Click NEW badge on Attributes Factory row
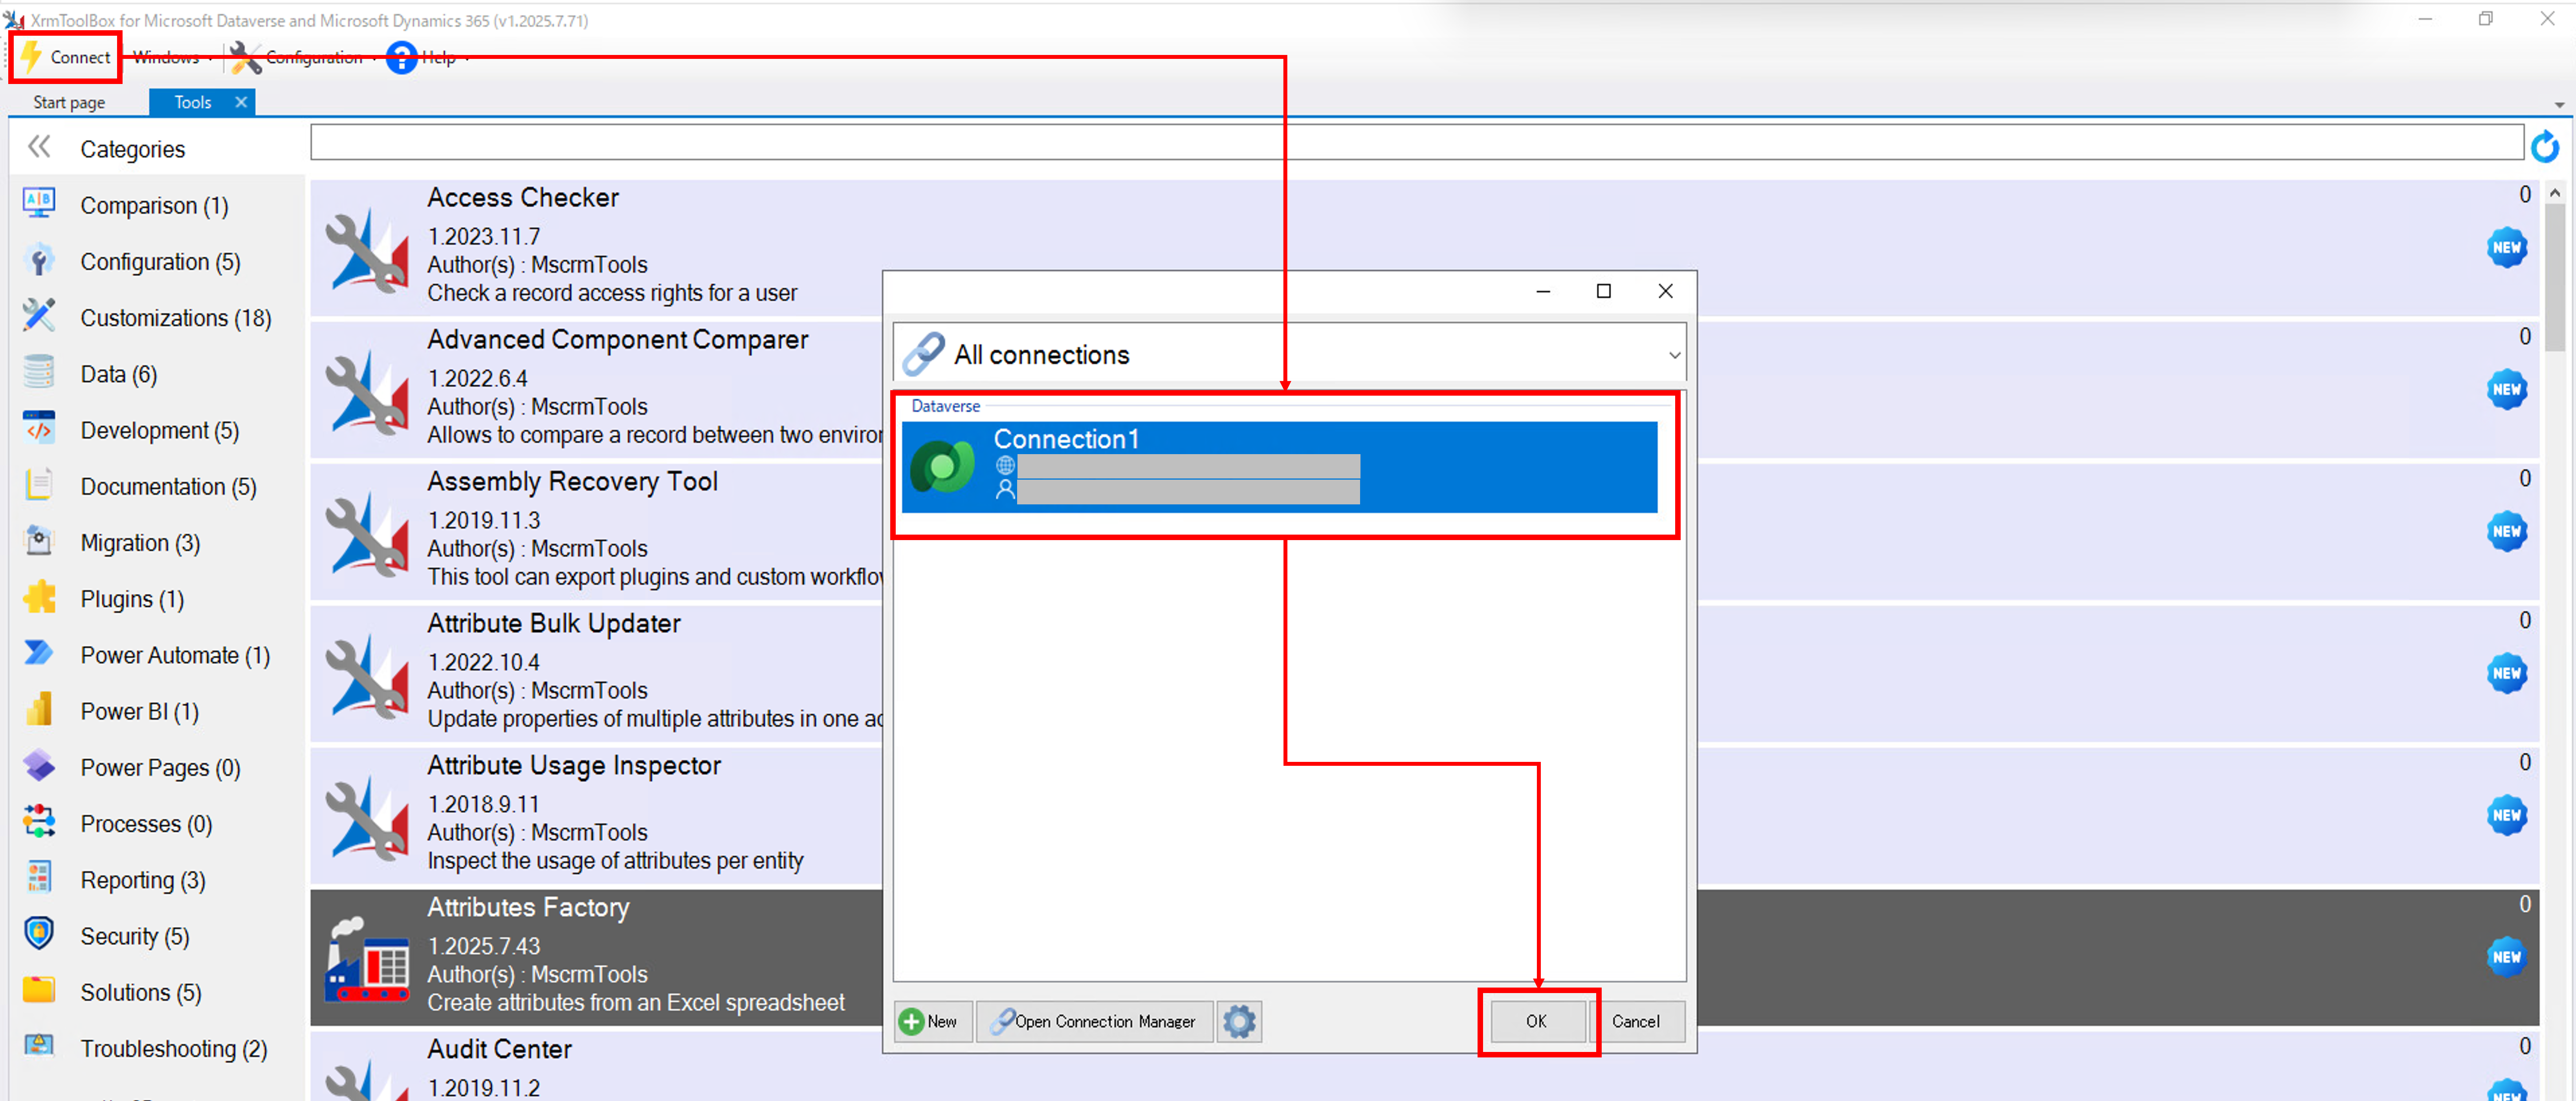 (x=2506, y=957)
